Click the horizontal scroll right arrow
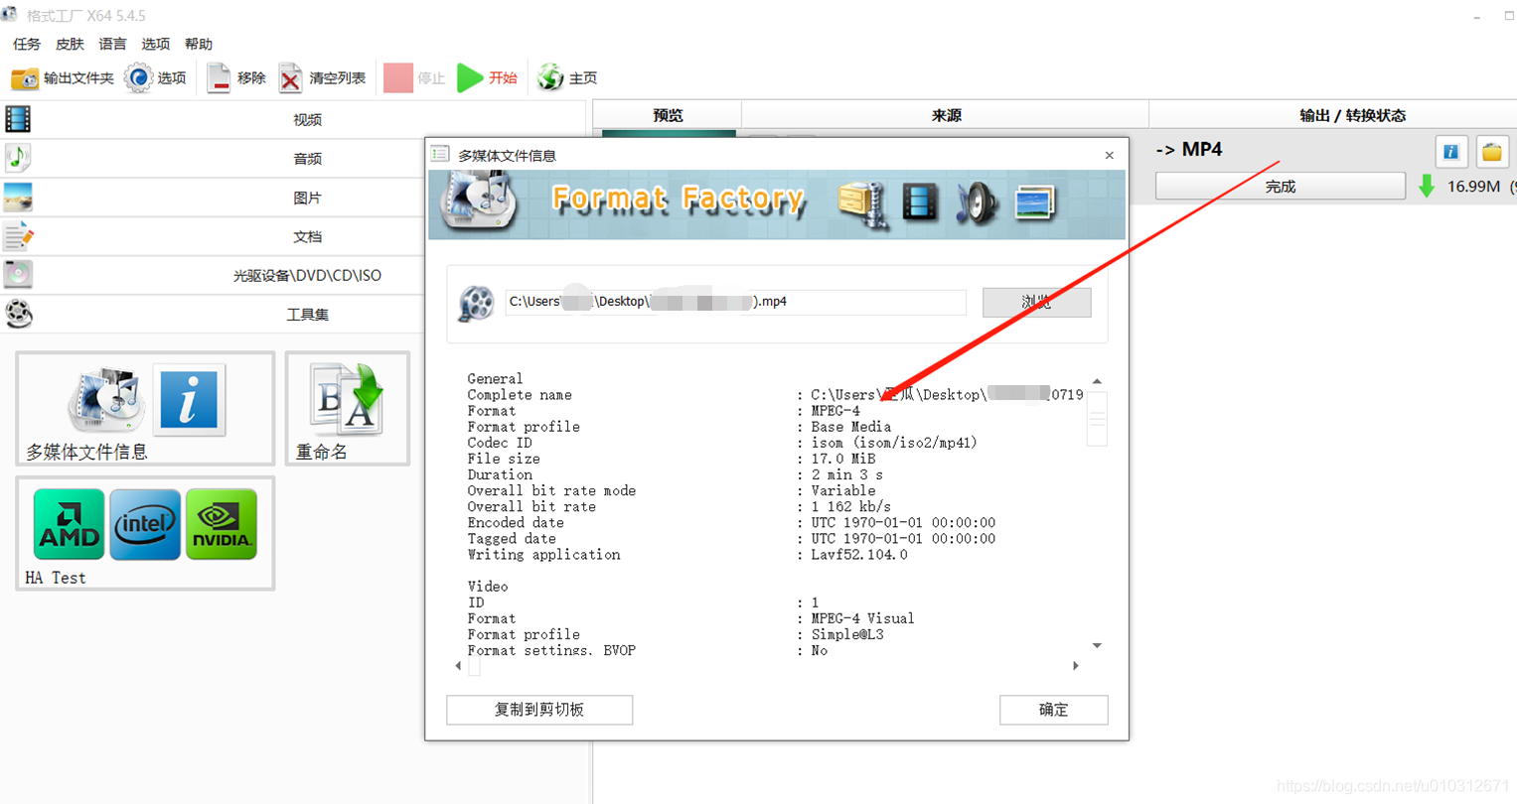 click(x=1075, y=666)
